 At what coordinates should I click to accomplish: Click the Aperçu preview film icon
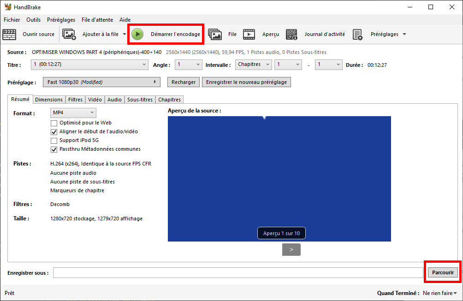click(x=249, y=34)
